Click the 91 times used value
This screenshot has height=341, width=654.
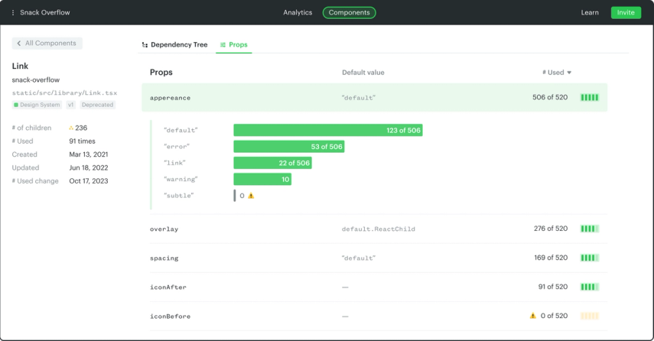pyautogui.click(x=82, y=141)
